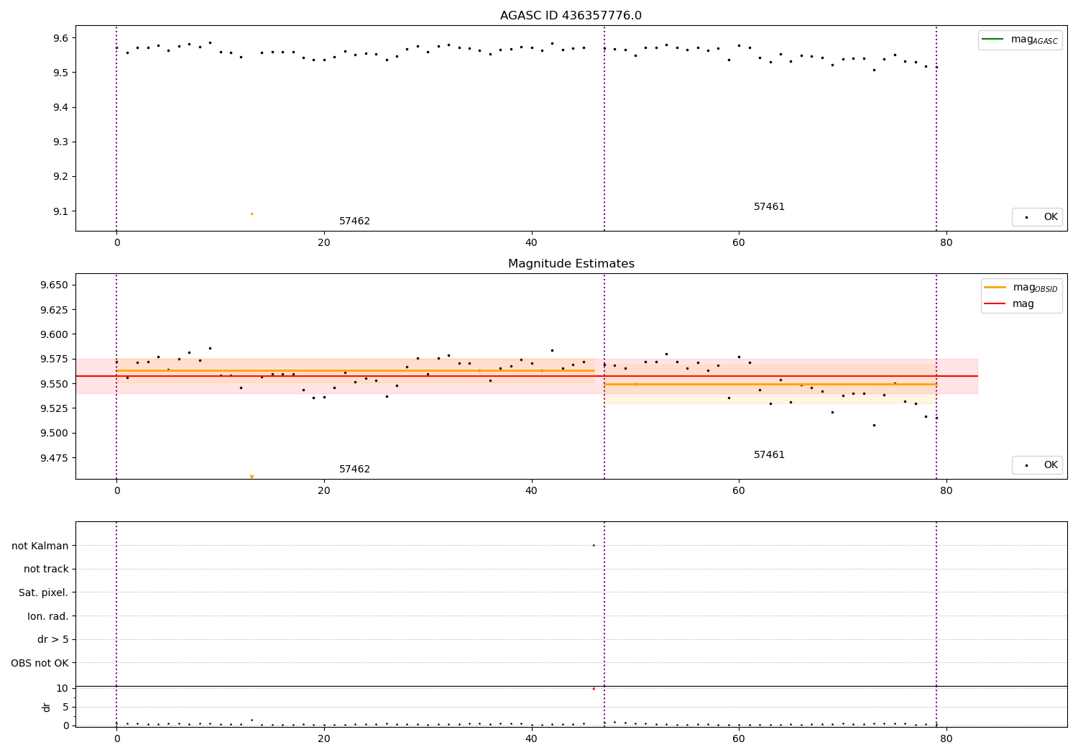Click the OK legend entry in the middle plot
1078x755 pixels.
pyautogui.click(x=1037, y=465)
